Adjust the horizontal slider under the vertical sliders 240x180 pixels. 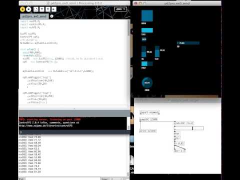tap(147, 64)
